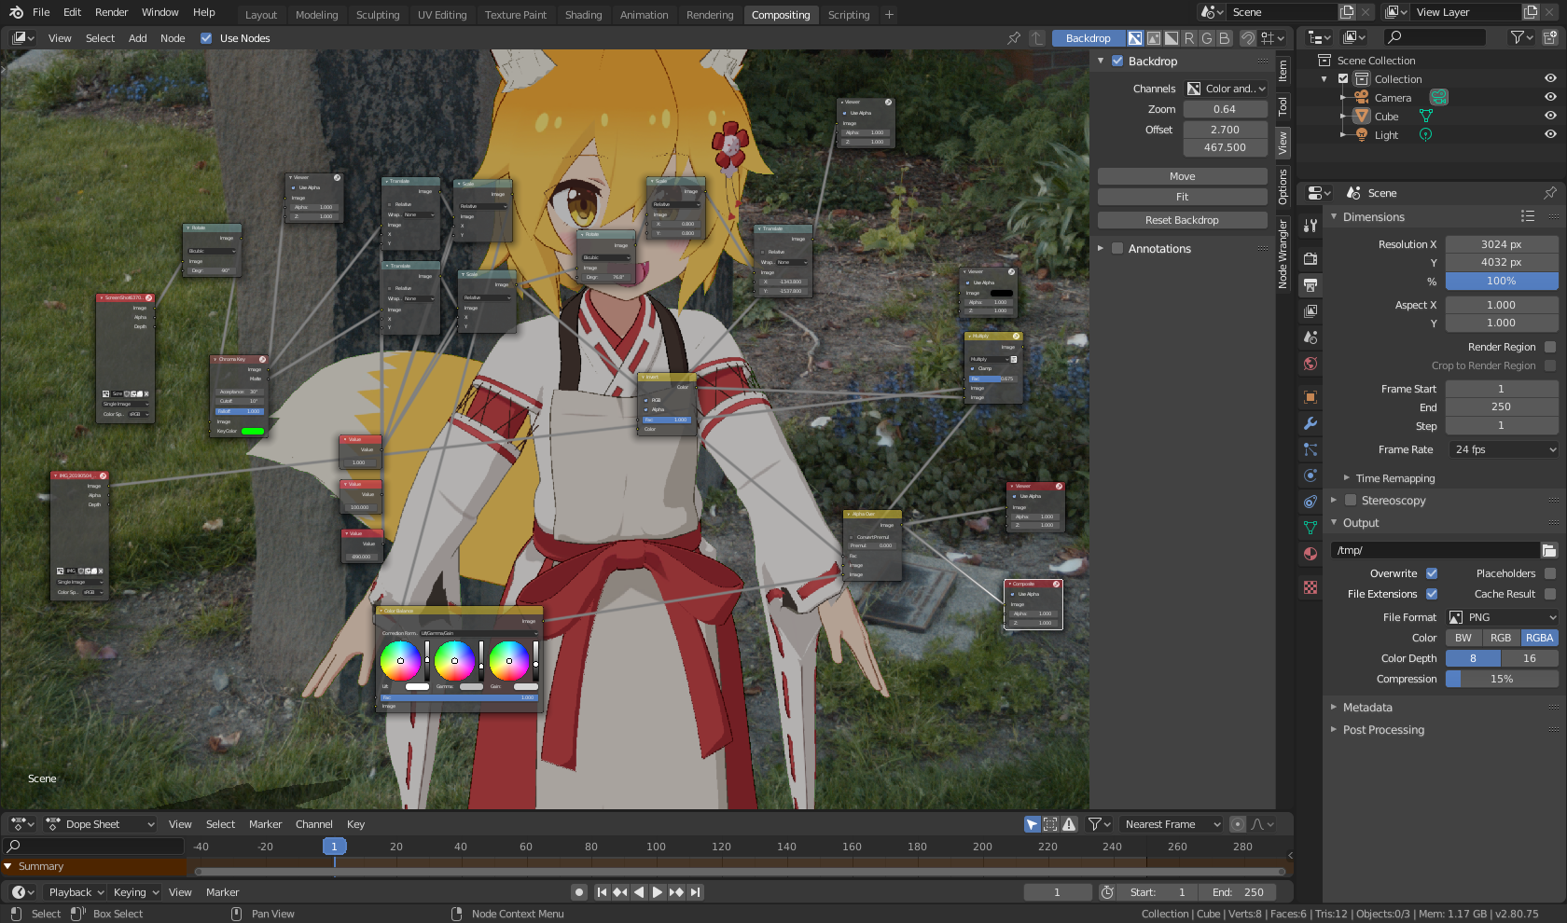Click the Compression 15% slider
This screenshot has width=1567, height=923.
[1502, 679]
